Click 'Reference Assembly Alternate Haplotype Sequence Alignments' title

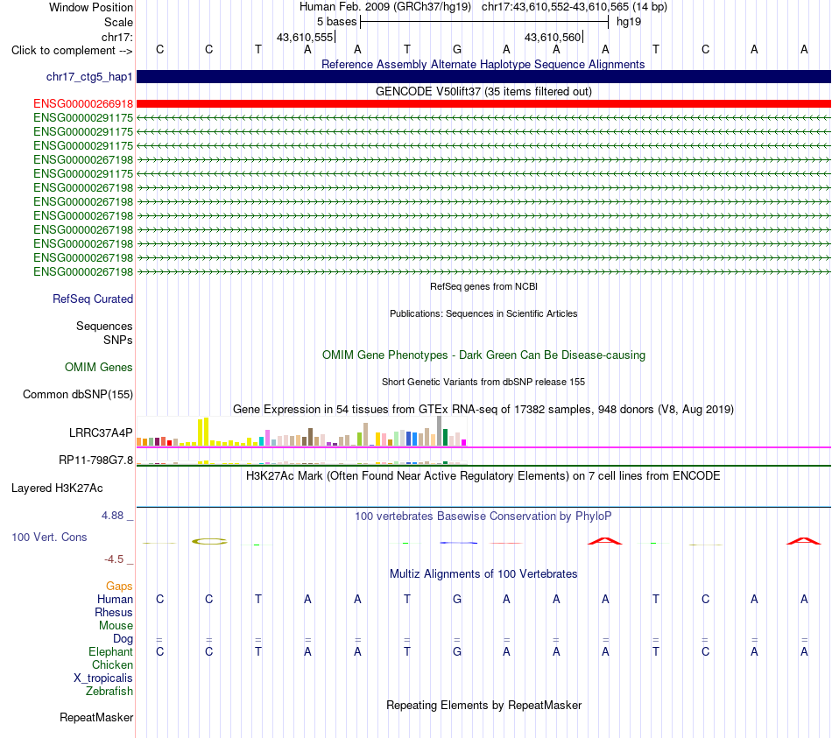pyautogui.click(x=483, y=64)
